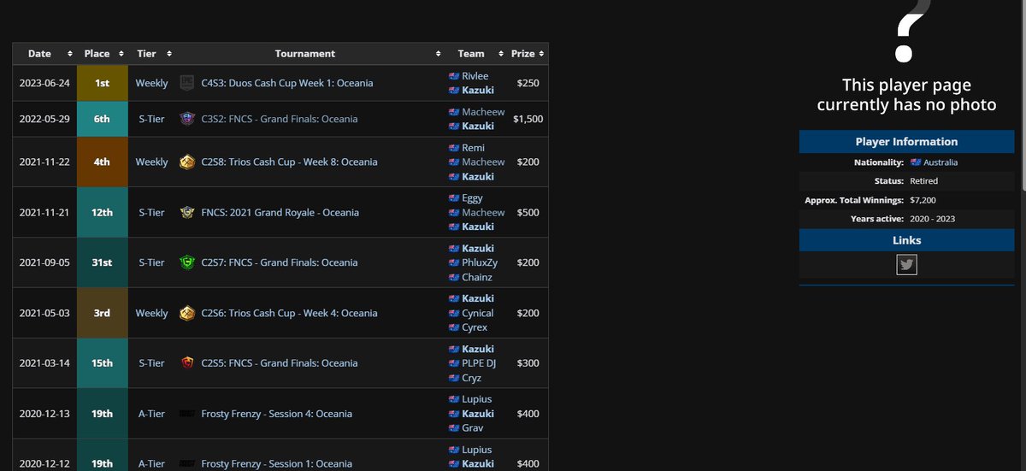Click the flag icon beside Rivlee
This screenshot has height=471, width=1026.
(454, 76)
